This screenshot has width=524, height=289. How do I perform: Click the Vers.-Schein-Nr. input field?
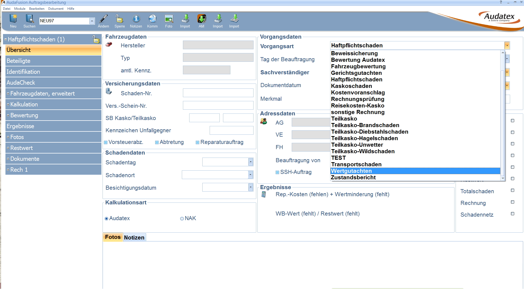(x=218, y=105)
